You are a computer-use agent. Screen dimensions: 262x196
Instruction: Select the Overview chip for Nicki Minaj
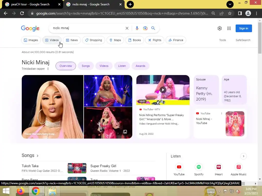66,66
